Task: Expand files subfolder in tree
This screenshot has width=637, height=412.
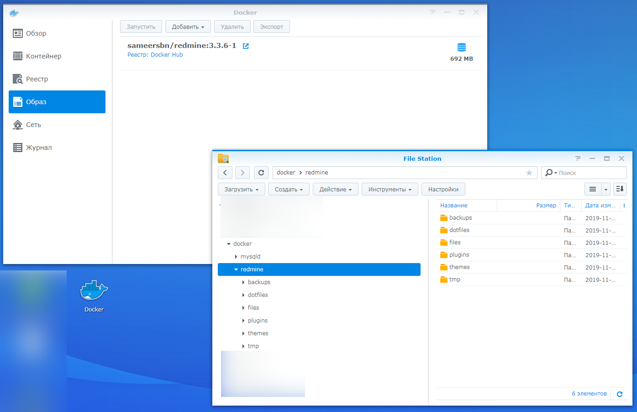Action: point(243,308)
